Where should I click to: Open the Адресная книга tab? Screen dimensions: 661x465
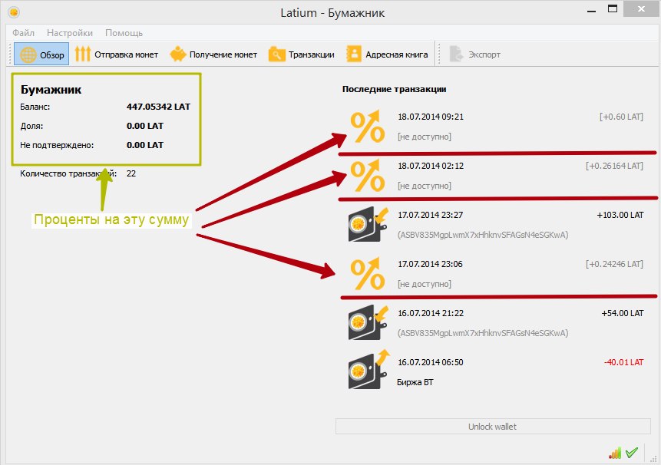pos(387,54)
